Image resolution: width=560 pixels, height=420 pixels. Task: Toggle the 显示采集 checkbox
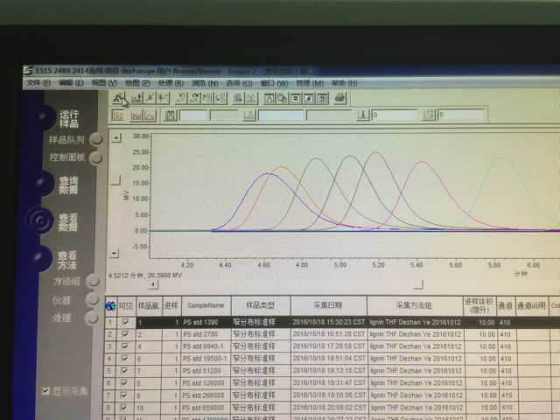point(45,391)
